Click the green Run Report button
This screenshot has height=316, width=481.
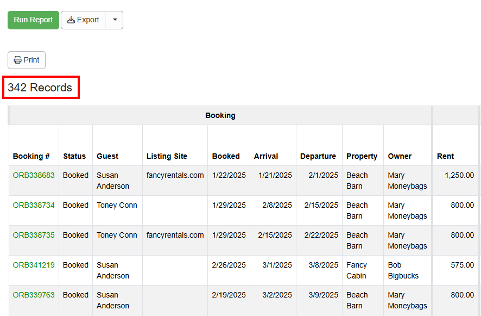click(x=33, y=20)
